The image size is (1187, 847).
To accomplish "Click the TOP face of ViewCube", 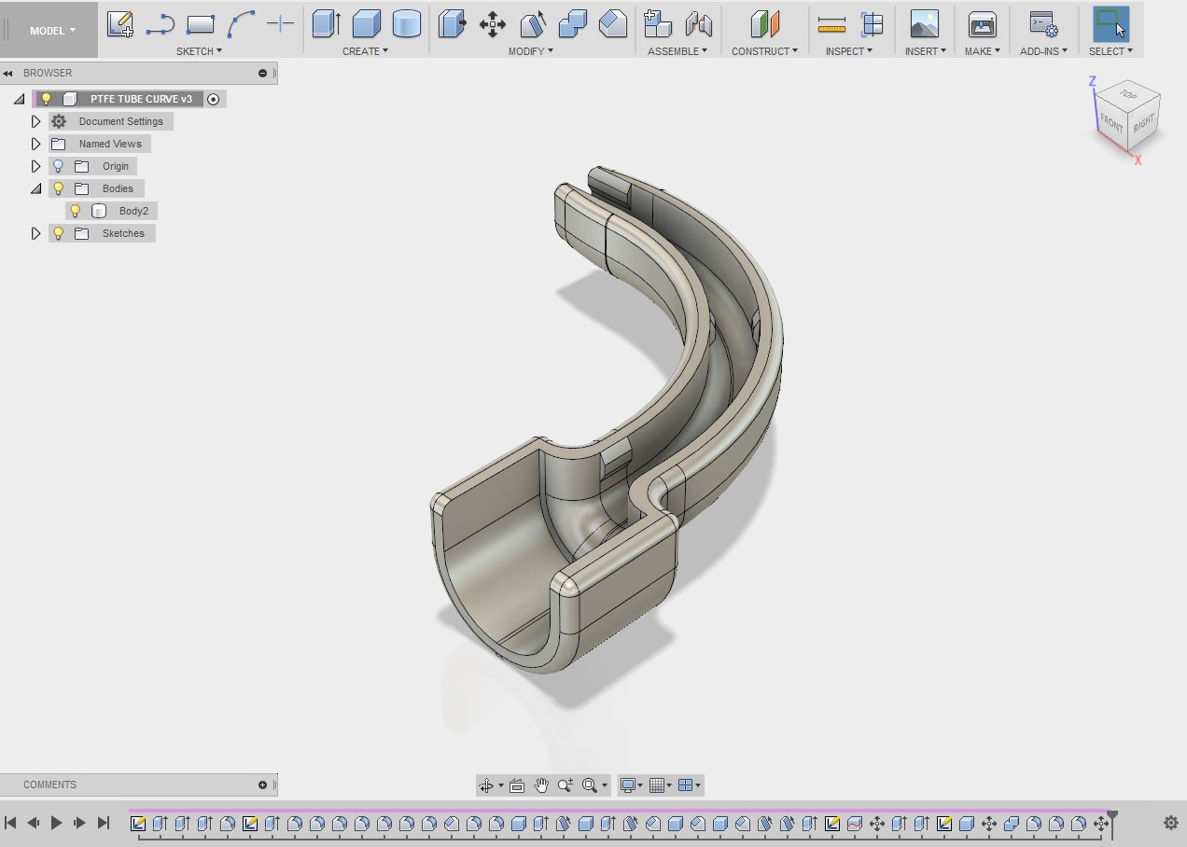I will pos(1128,94).
